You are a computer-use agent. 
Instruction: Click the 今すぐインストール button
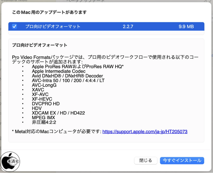pyautogui.click(x=182, y=160)
